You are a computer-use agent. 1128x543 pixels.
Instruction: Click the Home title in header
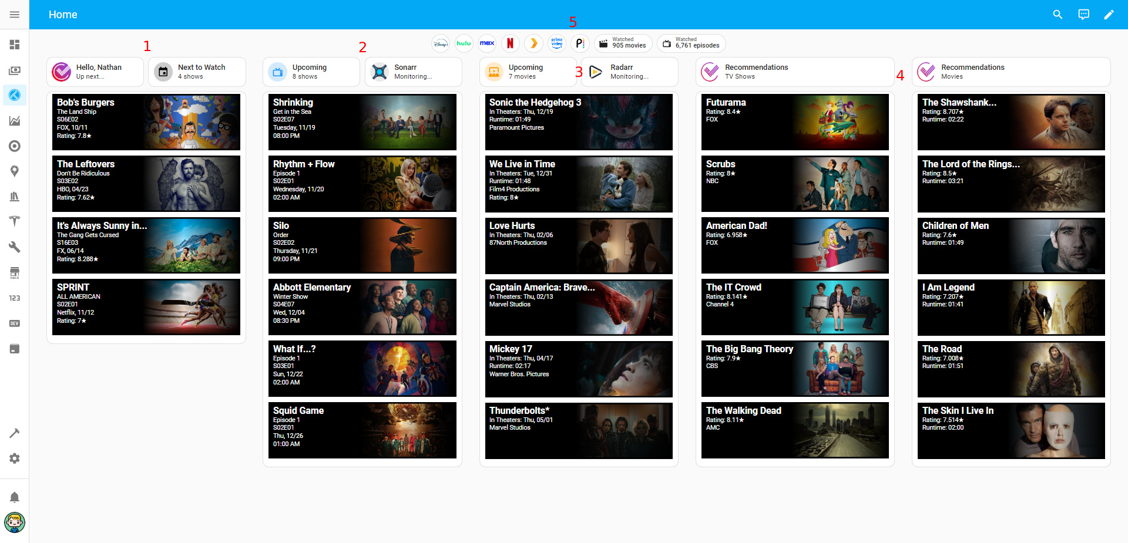[x=63, y=15]
